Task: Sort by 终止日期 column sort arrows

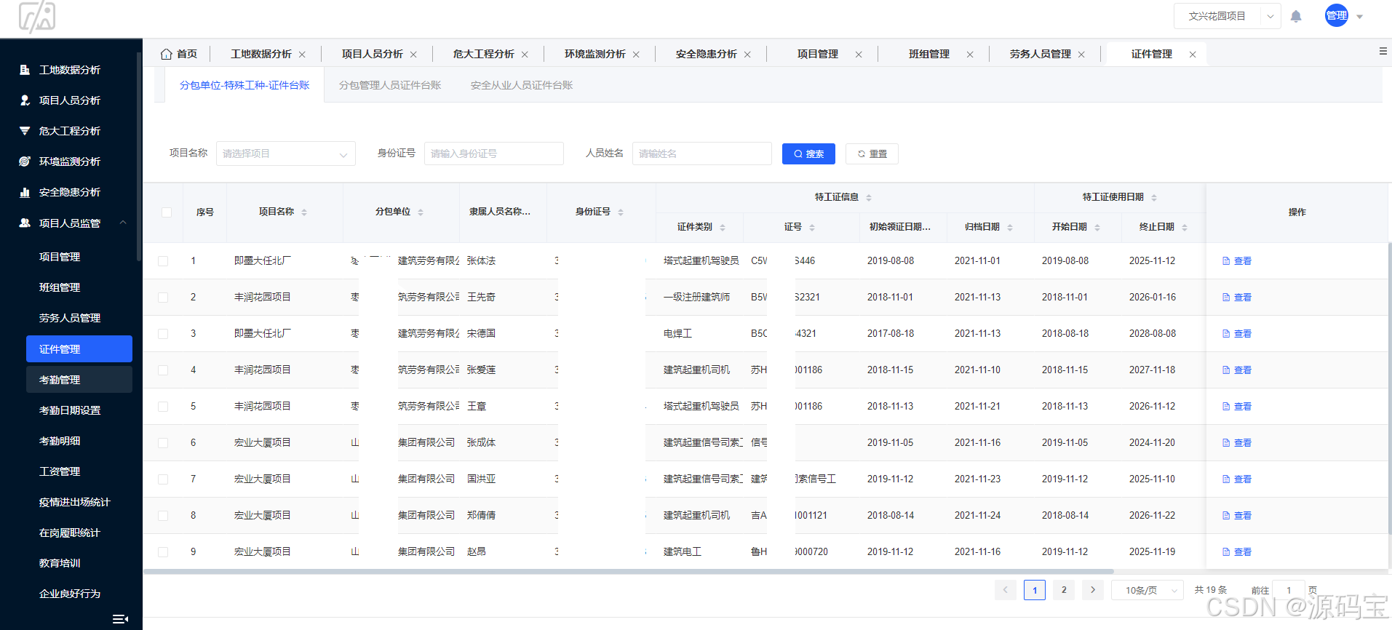Action: (1185, 228)
